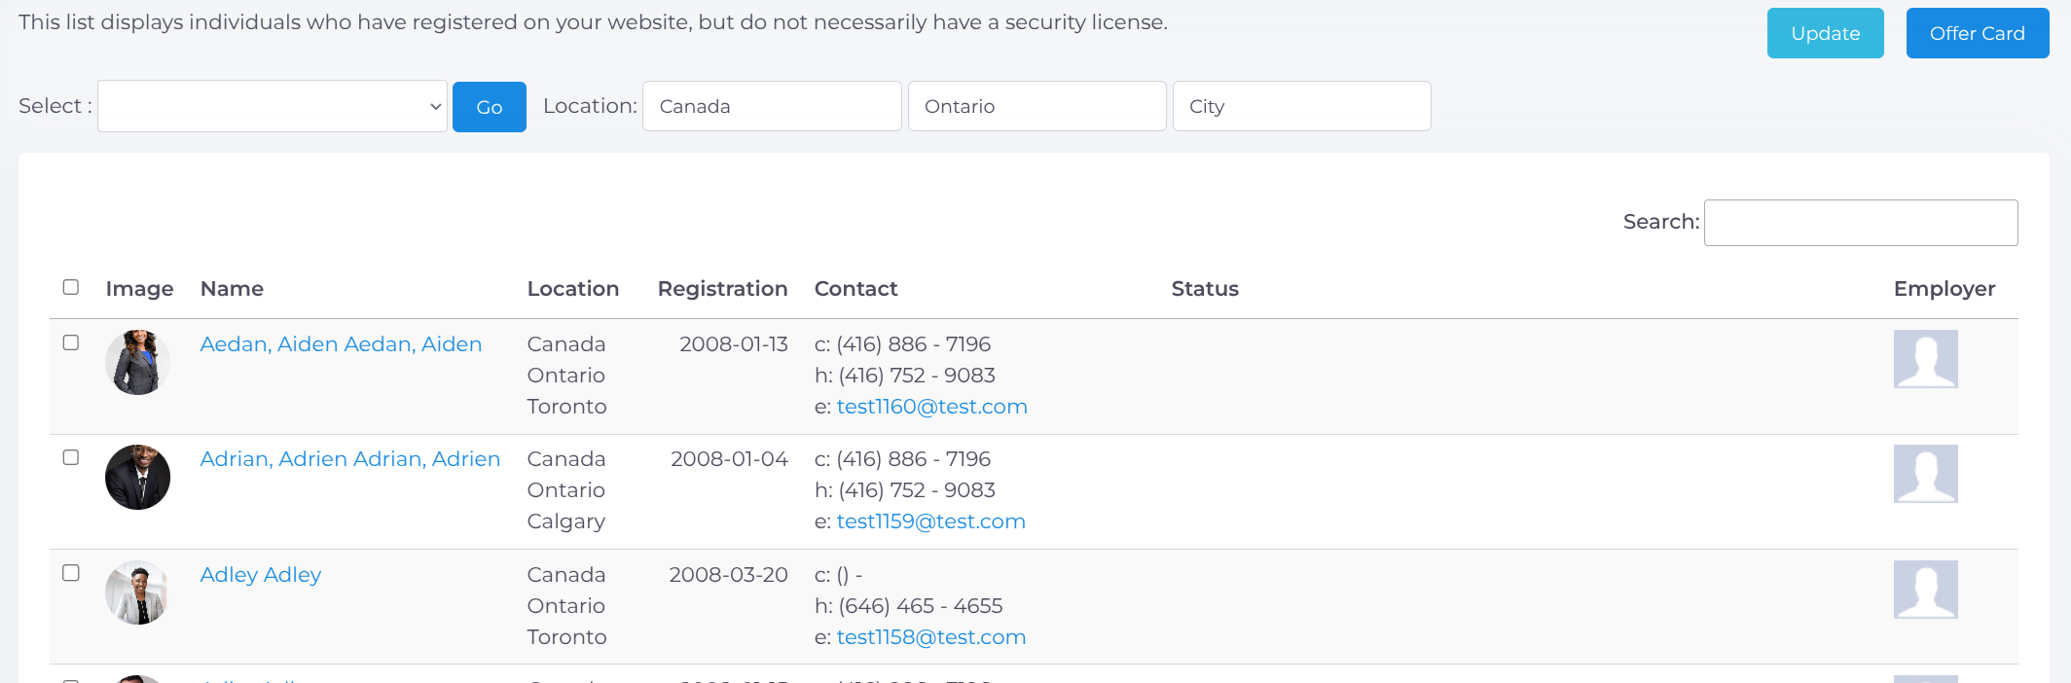The image size is (2071, 683).
Task: Check the box for Adrian, Adrien row
Action: click(x=71, y=457)
